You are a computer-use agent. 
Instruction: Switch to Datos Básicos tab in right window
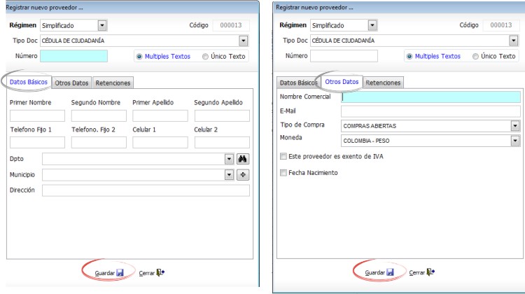(298, 83)
